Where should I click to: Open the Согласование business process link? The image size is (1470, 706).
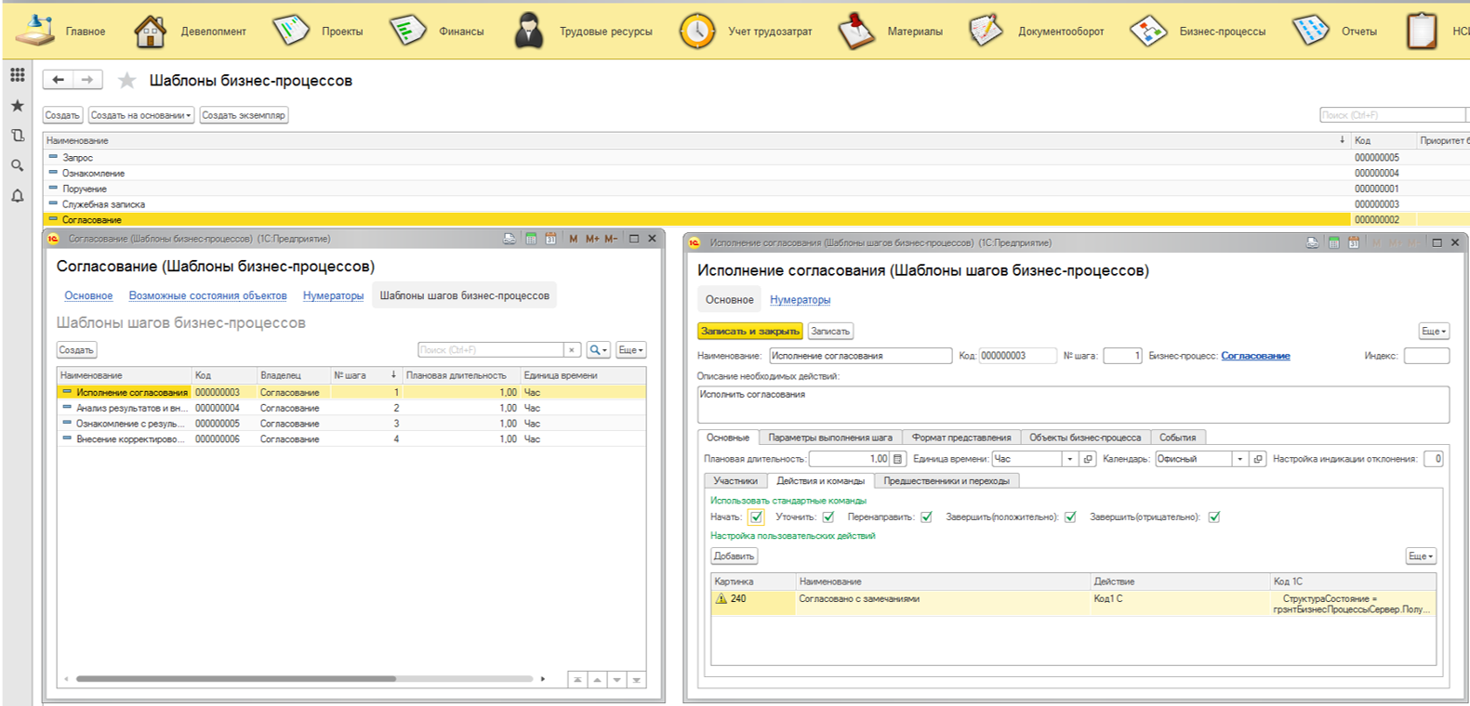(1255, 356)
